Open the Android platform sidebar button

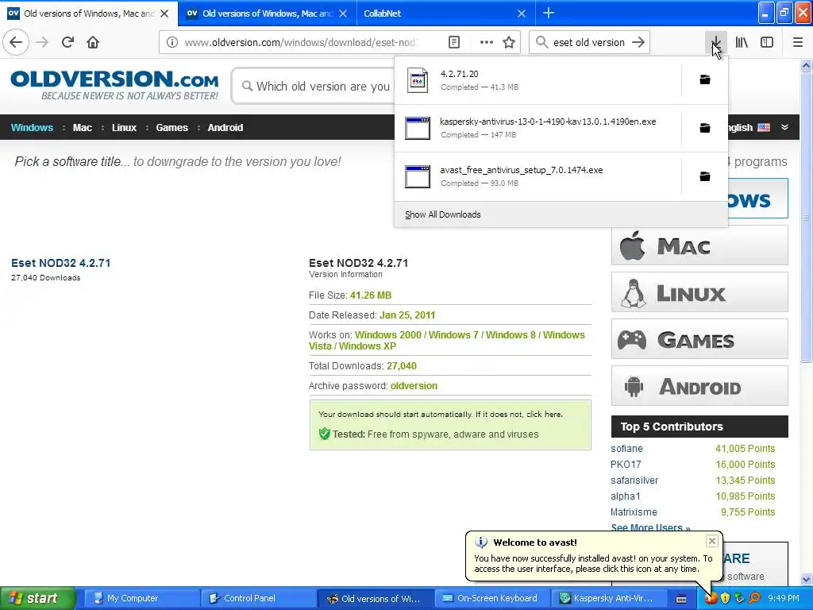tap(699, 386)
